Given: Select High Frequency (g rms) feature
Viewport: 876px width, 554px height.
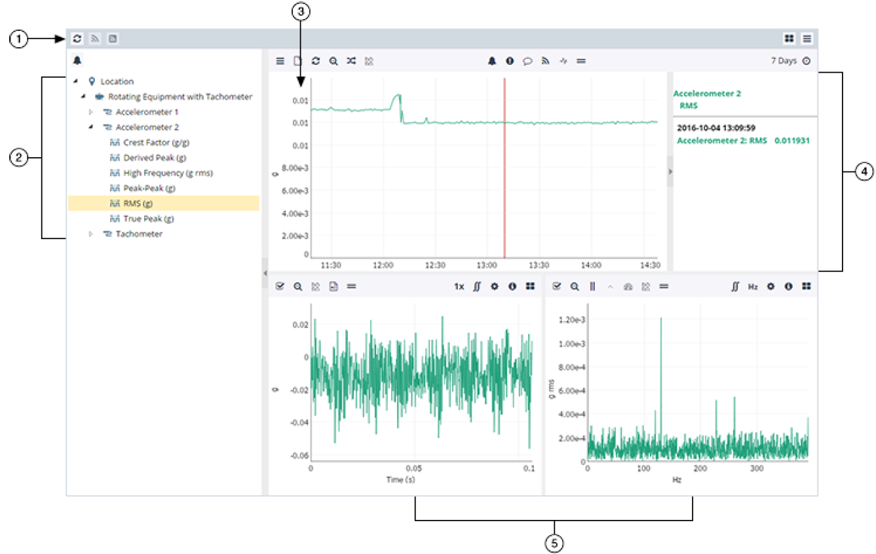Looking at the screenshot, I should 168,173.
